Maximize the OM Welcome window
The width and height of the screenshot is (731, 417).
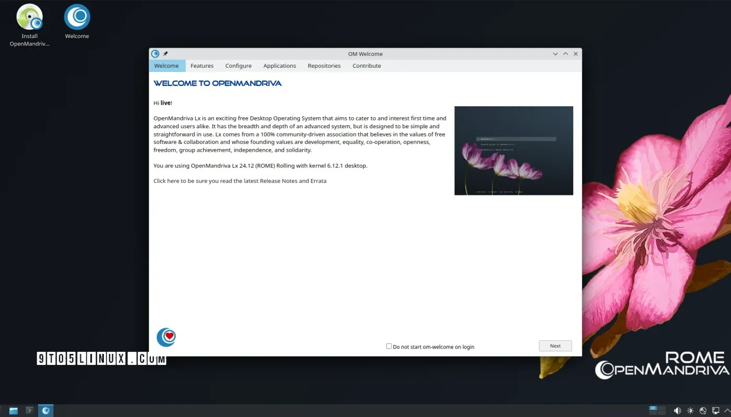(565, 54)
